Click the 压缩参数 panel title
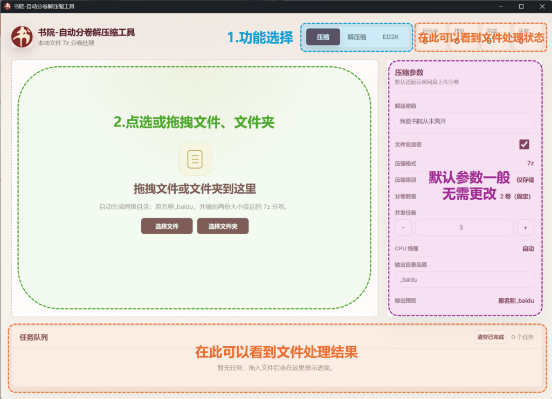 (x=409, y=72)
